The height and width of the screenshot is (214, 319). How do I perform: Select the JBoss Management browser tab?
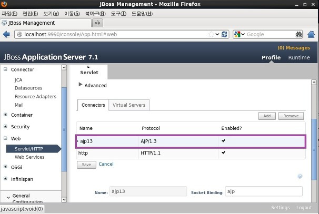click(46, 23)
